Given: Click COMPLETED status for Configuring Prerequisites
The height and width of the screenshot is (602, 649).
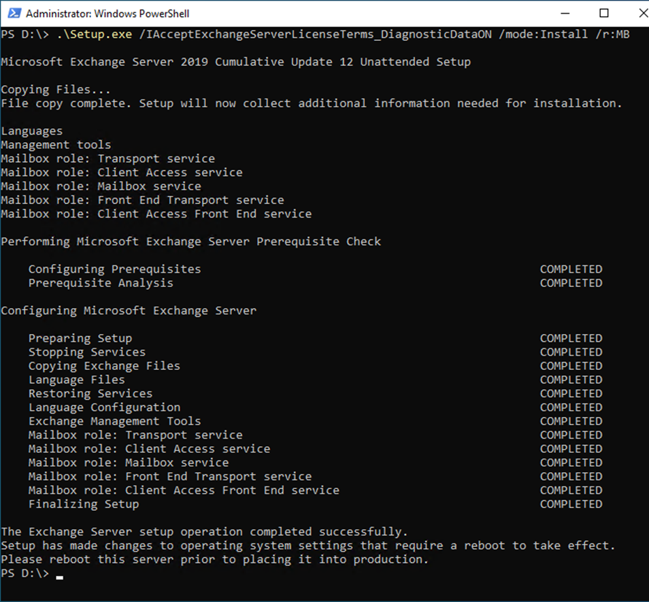Looking at the screenshot, I should coord(571,269).
